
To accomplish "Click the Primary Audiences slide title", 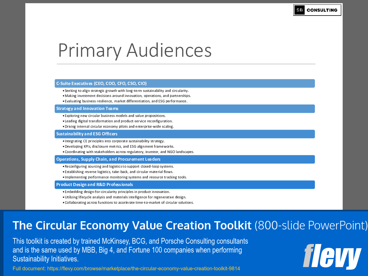I will pyautogui.click(x=135, y=50).
